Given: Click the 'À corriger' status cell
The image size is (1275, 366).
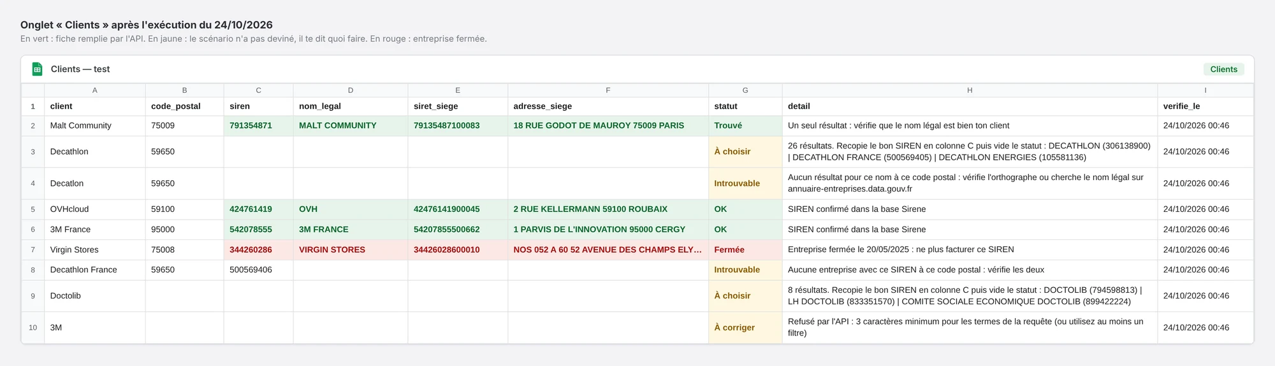Looking at the screenshot, I should pos(745,327).
